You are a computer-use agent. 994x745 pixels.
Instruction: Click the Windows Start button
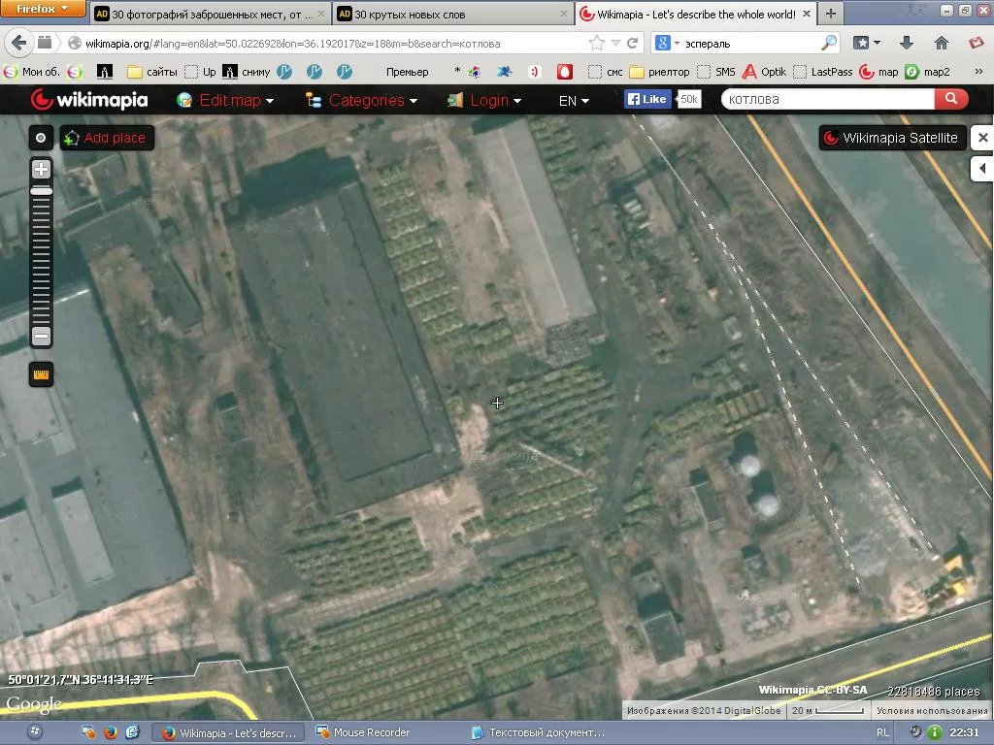tap(35, 732)
